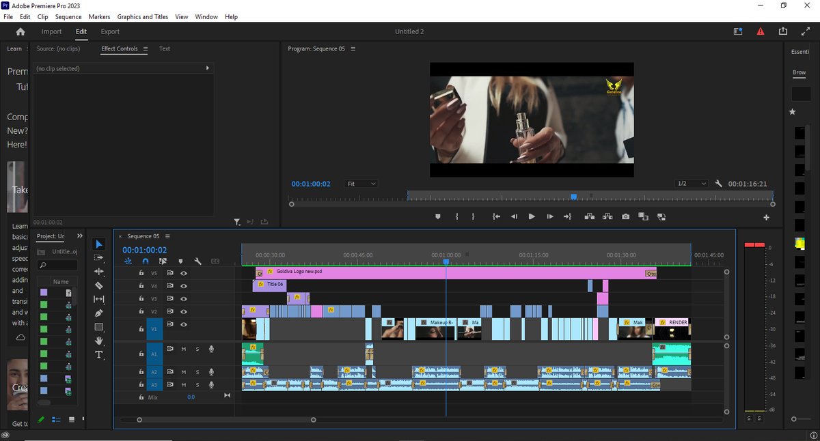The image size is (820, 441).
Task: Toggle sync lock on V2 track
Action: (x=169, y=311)
